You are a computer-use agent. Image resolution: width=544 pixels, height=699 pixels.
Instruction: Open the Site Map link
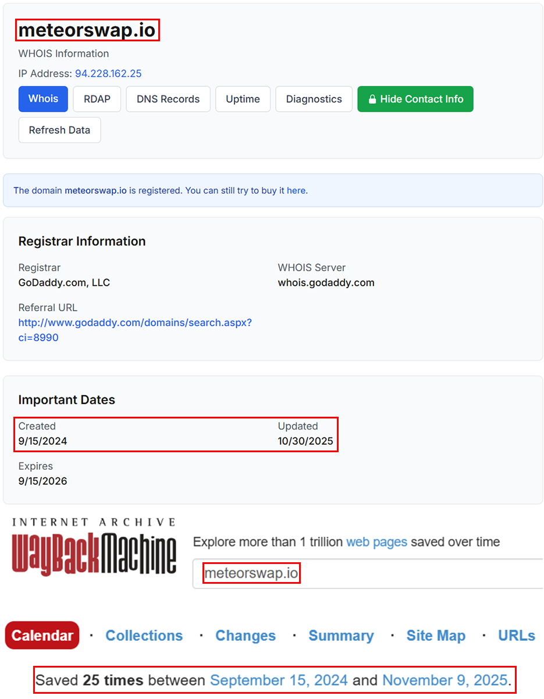(436, 635)
